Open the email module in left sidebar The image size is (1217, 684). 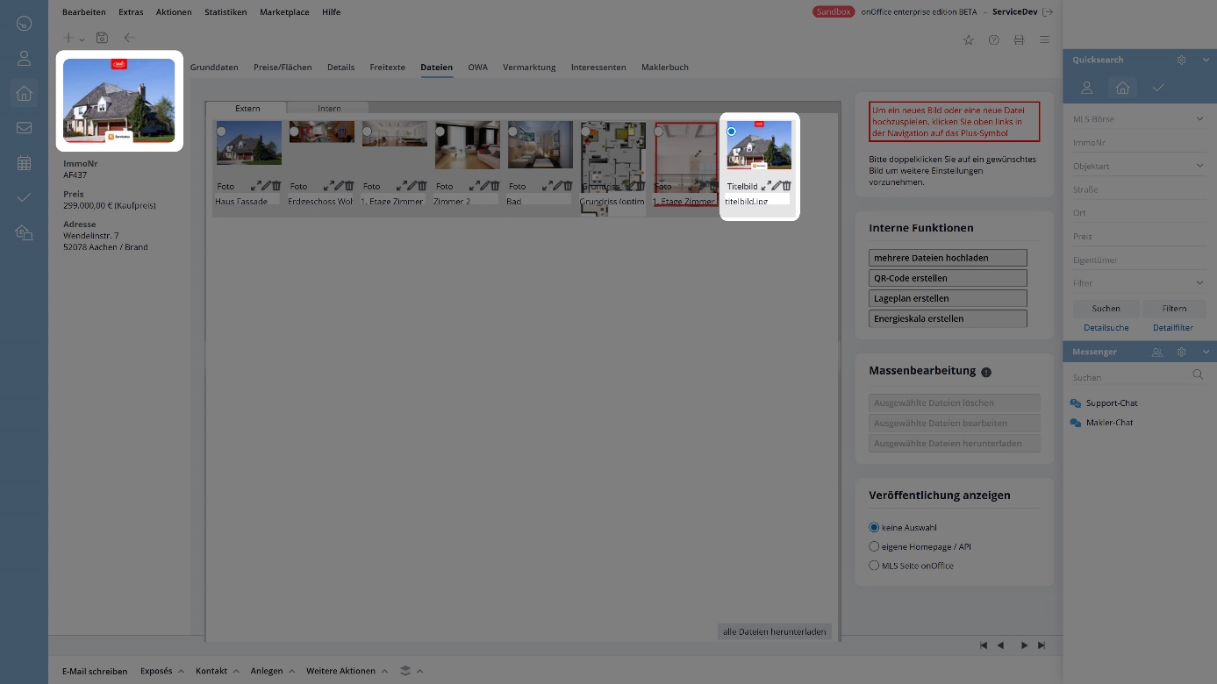point(24,128)
